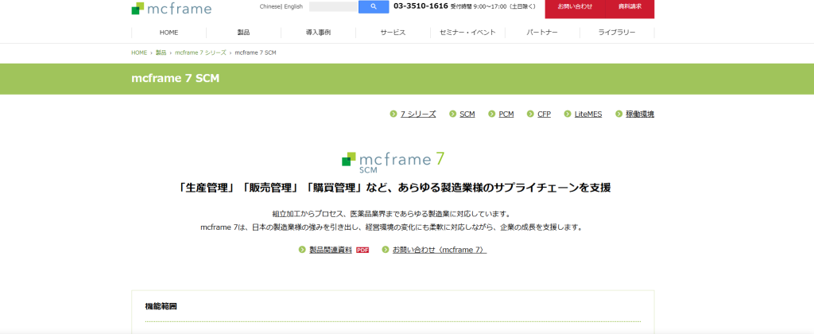Click the SCM anchor link

467,115
